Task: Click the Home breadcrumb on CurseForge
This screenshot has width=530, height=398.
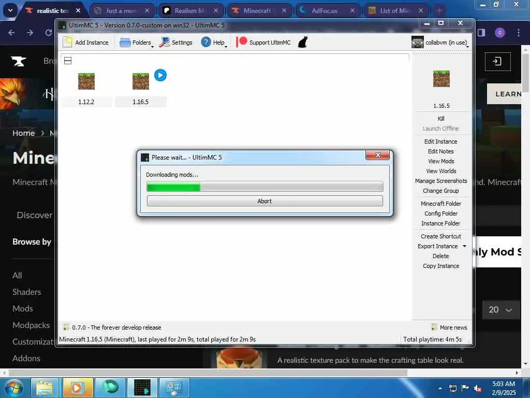Action: point(24,133)
